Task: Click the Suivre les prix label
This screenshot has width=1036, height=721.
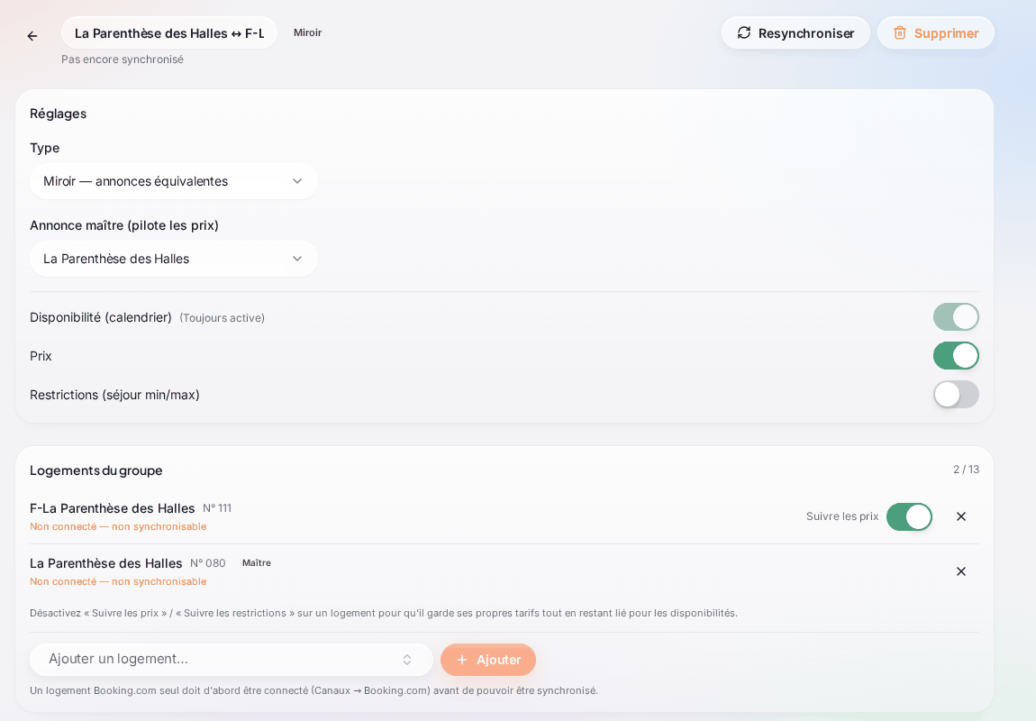Action: click(842, 516)
